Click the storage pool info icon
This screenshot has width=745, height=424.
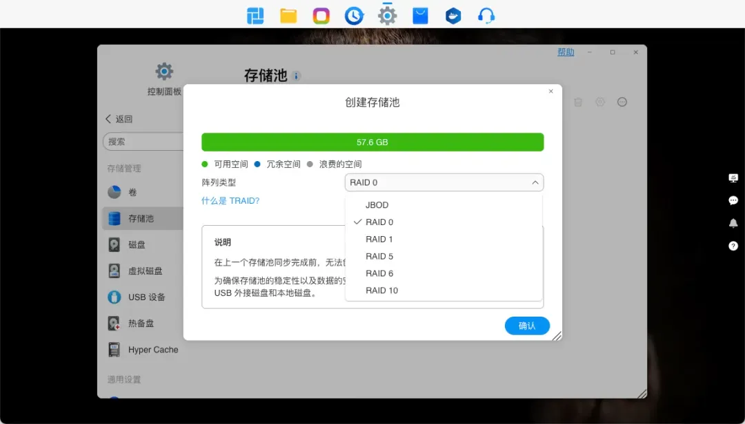coord(297,76)
